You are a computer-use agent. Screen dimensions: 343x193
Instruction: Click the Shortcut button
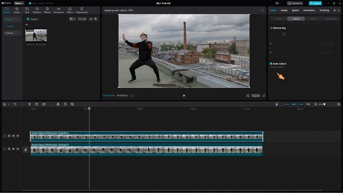coord(295,3)
